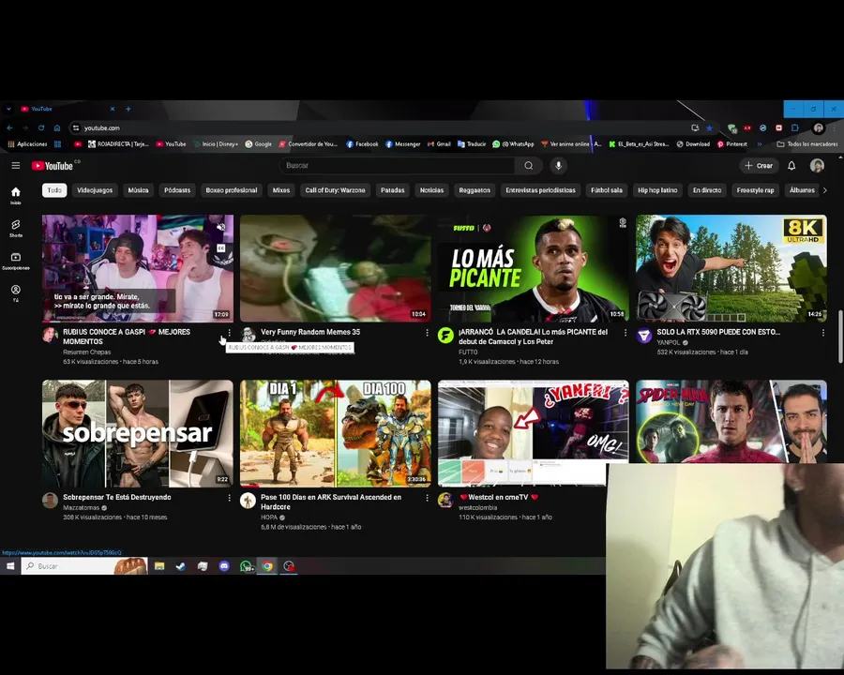Open the Resumen Chepas channel avatar
The image size is (844, 675).
pos(50,335)
